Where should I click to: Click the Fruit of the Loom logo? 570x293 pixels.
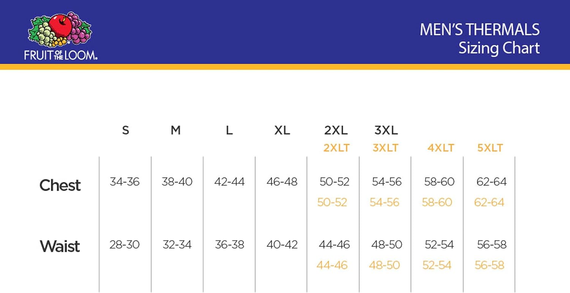pos(60,36)
